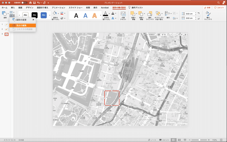Open the 書式ウィンドウ format pane
Viewport: 227px width, 142px height.
coord(208,16)
